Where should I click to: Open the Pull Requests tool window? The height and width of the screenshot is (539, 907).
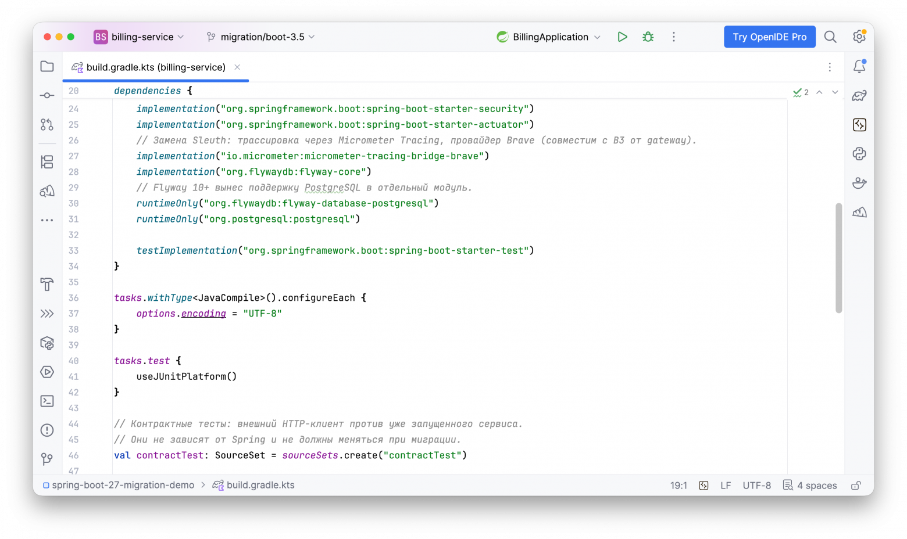pyautogui.click(x=47, y=124)
